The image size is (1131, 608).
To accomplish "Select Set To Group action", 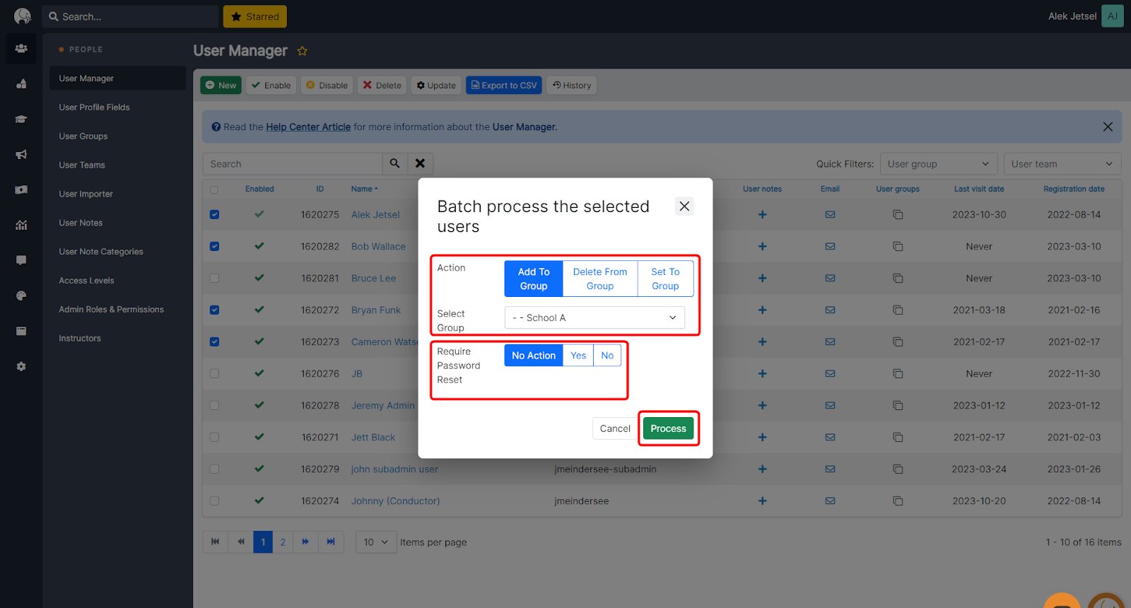I will pos(665,279).
